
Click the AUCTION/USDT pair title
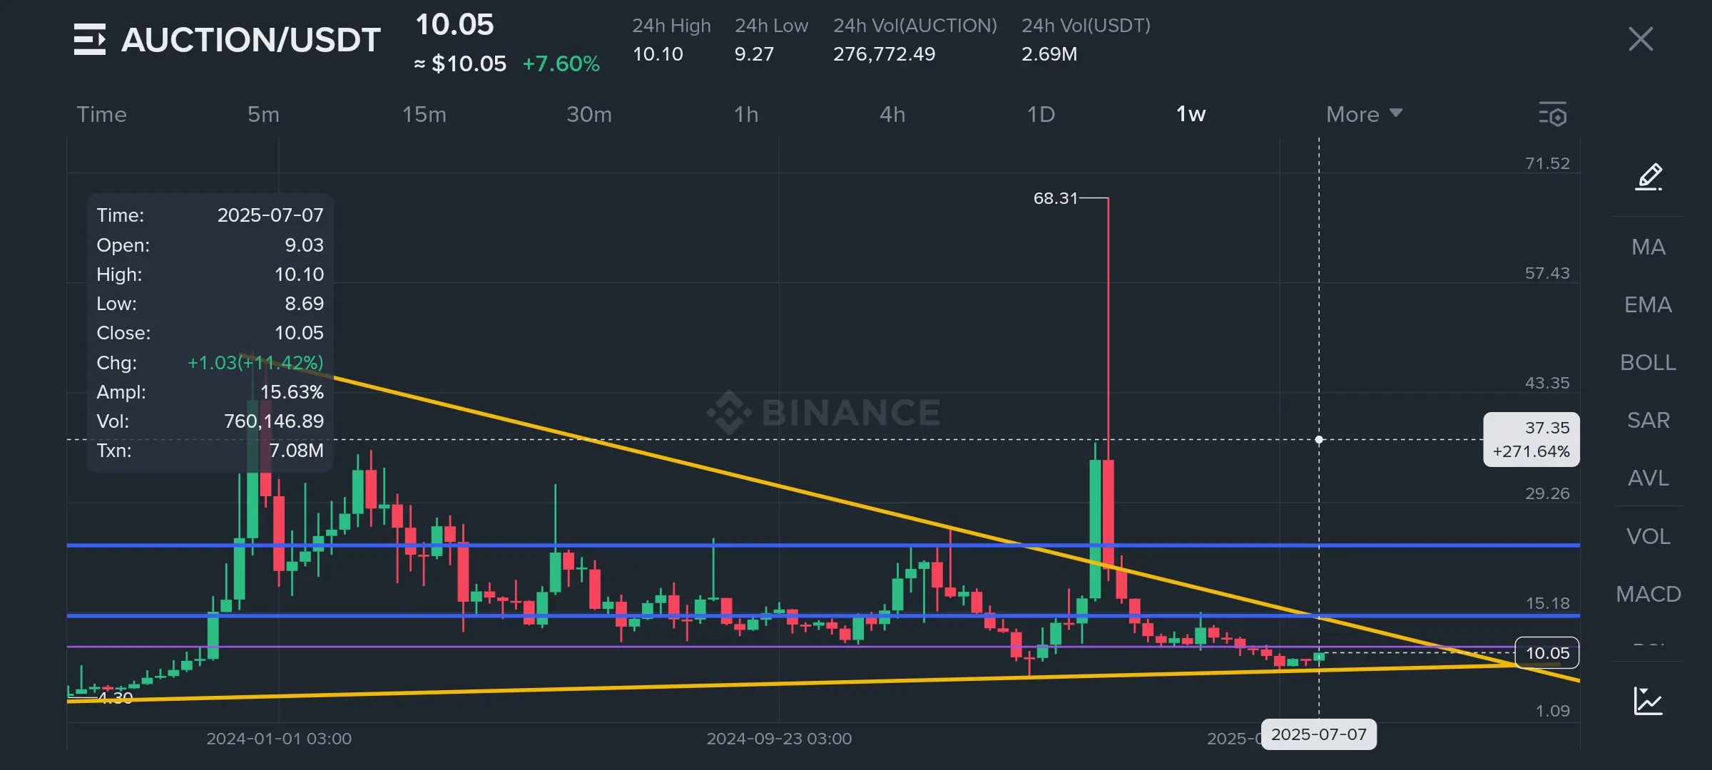(x=250, y=40)
